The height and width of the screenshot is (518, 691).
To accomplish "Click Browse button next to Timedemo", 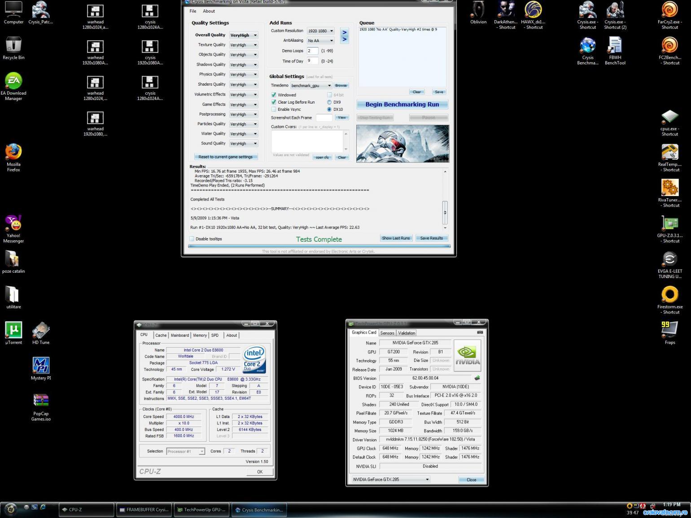I will tap(341, 85).
